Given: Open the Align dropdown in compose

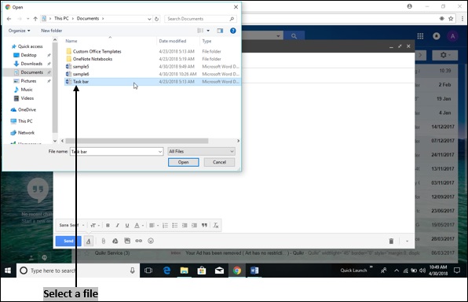Looking at the screenshot, I should coord(154,226).
